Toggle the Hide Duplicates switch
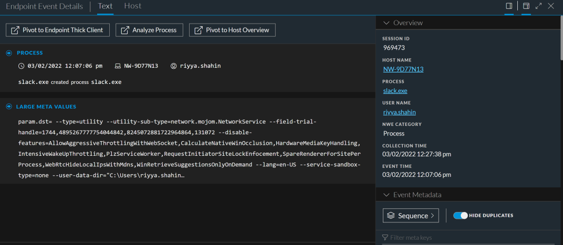563x245 pixels. (460, 215)
